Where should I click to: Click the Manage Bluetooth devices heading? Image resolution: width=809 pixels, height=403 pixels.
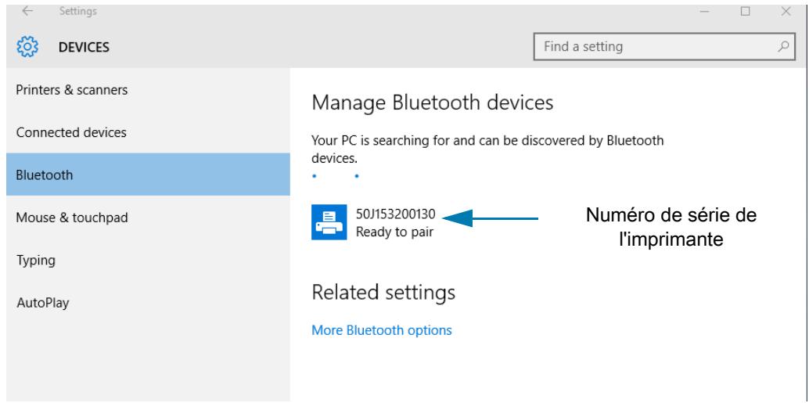click(433, 103)
